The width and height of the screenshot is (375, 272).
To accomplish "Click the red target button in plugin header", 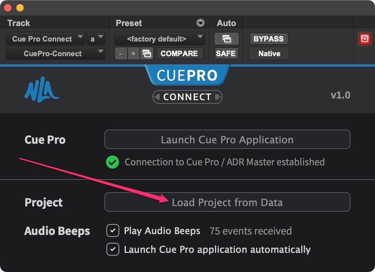I will [364, 39].
